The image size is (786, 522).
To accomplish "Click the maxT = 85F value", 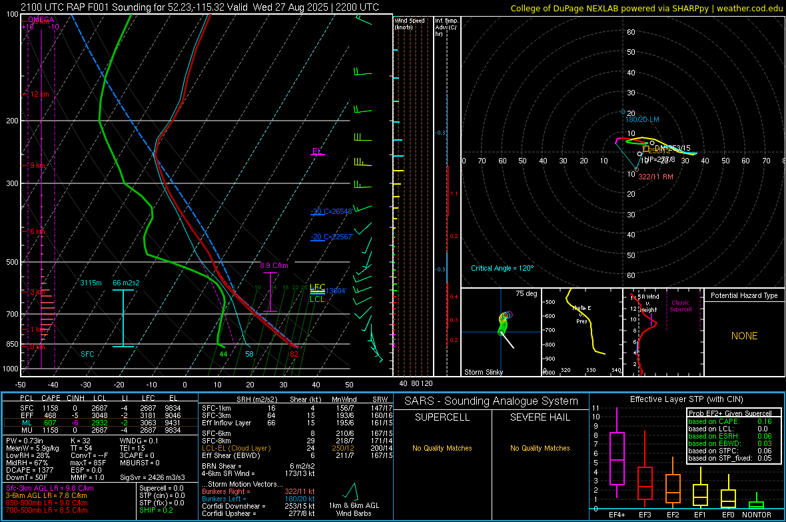I will pos(88,463).
